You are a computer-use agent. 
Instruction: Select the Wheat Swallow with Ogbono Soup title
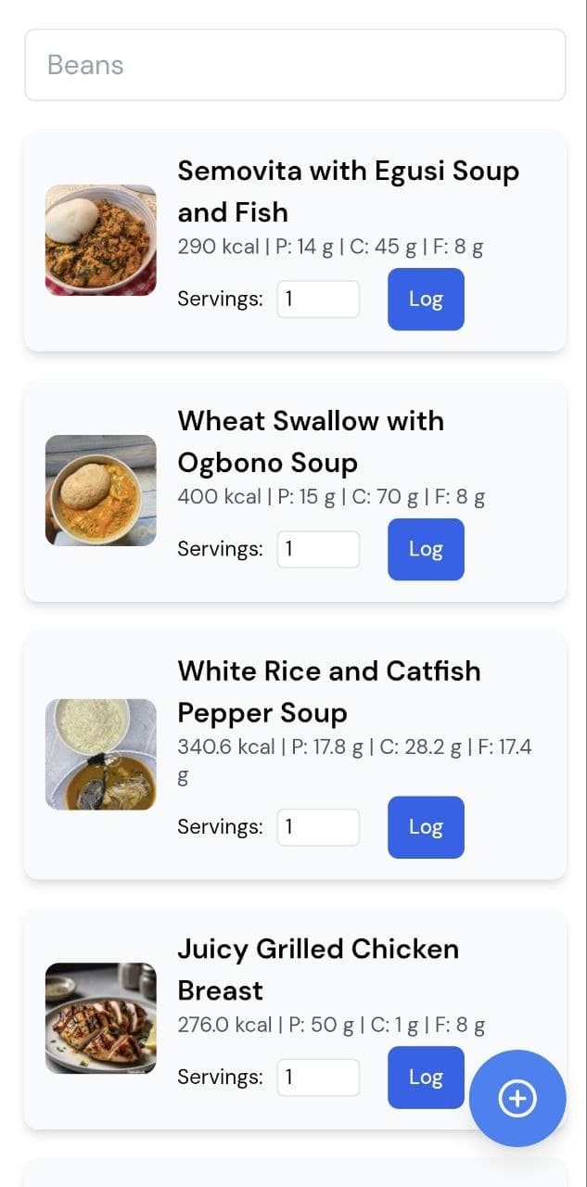coord(311,441)
